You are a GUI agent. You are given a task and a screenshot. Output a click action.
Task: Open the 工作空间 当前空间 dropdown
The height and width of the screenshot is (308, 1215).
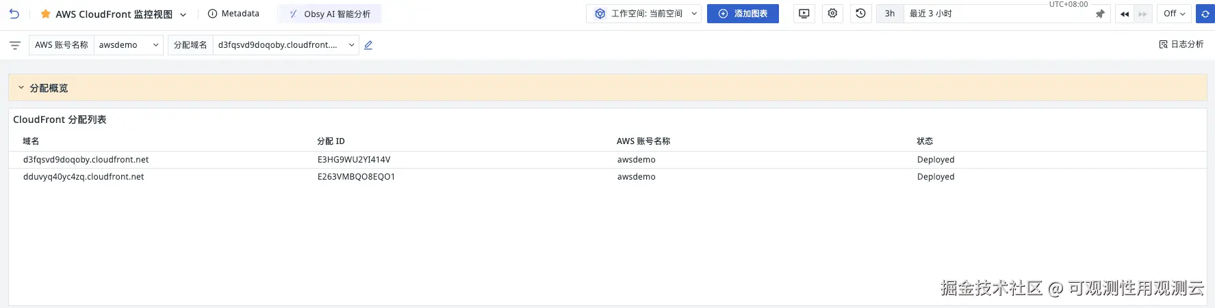[643, 14]
